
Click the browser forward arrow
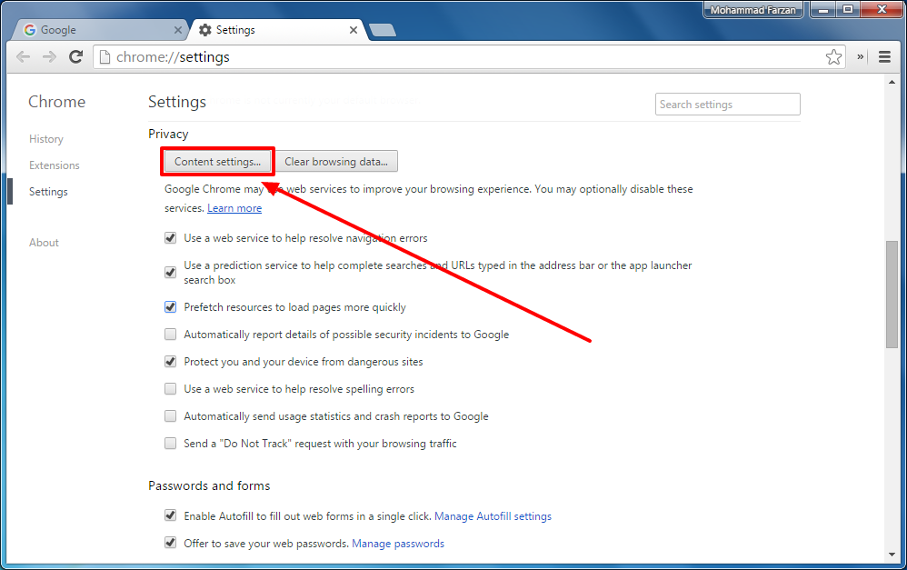[x=50, y=56]
